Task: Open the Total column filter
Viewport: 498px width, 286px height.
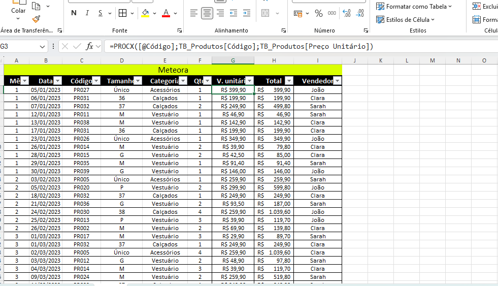Action: (x=289, y=81)
